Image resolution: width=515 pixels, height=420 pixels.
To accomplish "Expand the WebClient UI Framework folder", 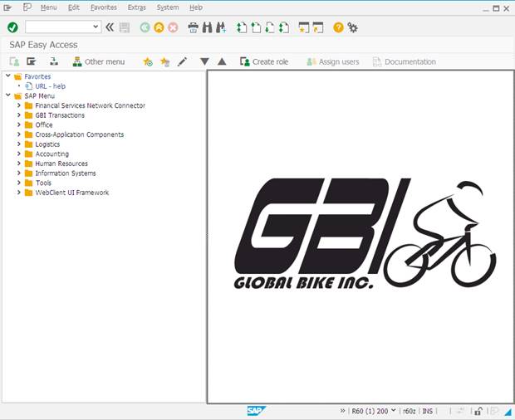I will (x=19, y=193).
